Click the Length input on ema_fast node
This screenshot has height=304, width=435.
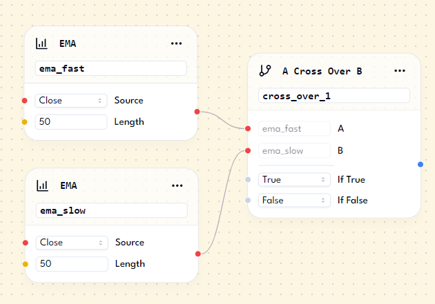[71, 122]
